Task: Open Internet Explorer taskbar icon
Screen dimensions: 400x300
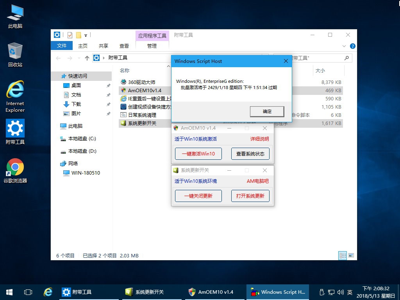Action: [48, 292]
